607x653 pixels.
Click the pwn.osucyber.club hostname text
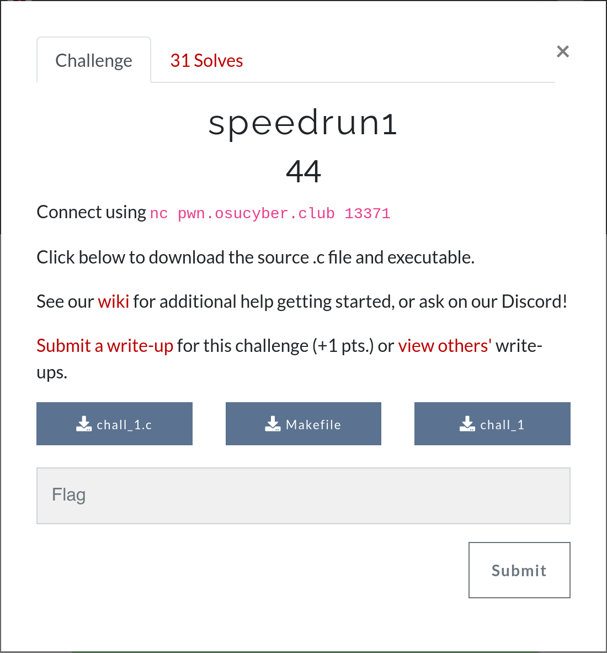click(256, 214)
